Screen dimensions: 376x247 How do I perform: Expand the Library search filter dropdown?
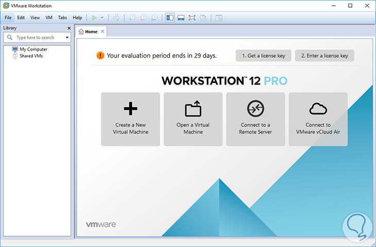tap(67, 38)
